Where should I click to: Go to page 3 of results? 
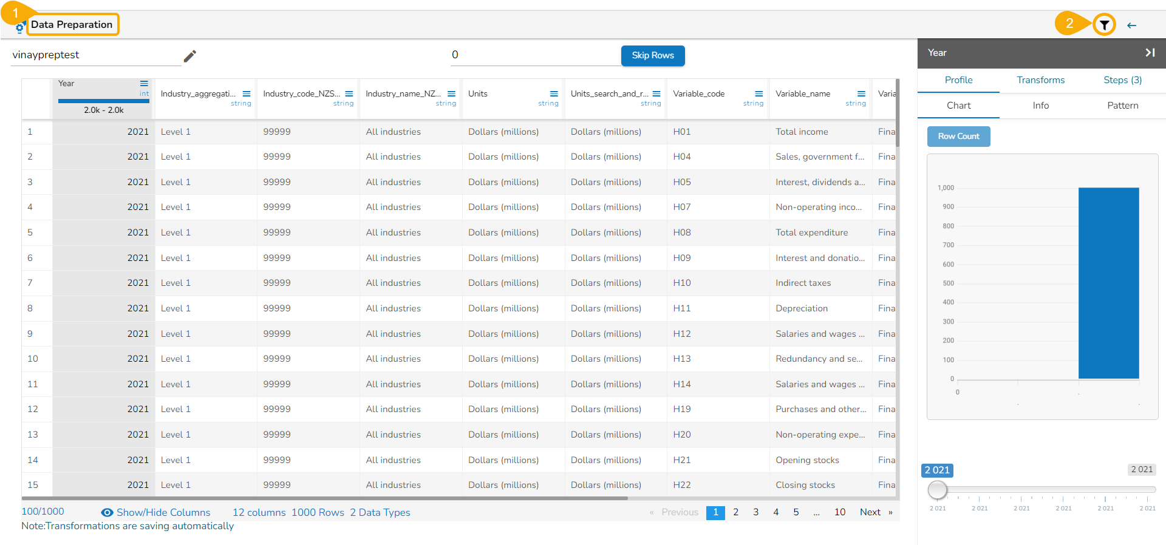coord(755,512)
